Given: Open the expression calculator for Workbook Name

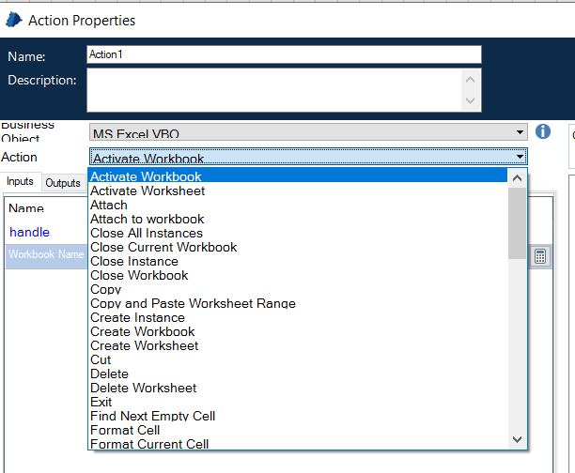Looking at the screenshot, I should [x=540, y=256].
